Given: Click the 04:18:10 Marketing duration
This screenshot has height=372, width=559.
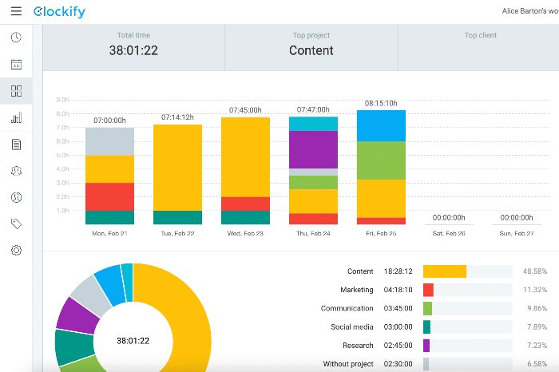Looking at the screenshot, I should coord(398,290).
